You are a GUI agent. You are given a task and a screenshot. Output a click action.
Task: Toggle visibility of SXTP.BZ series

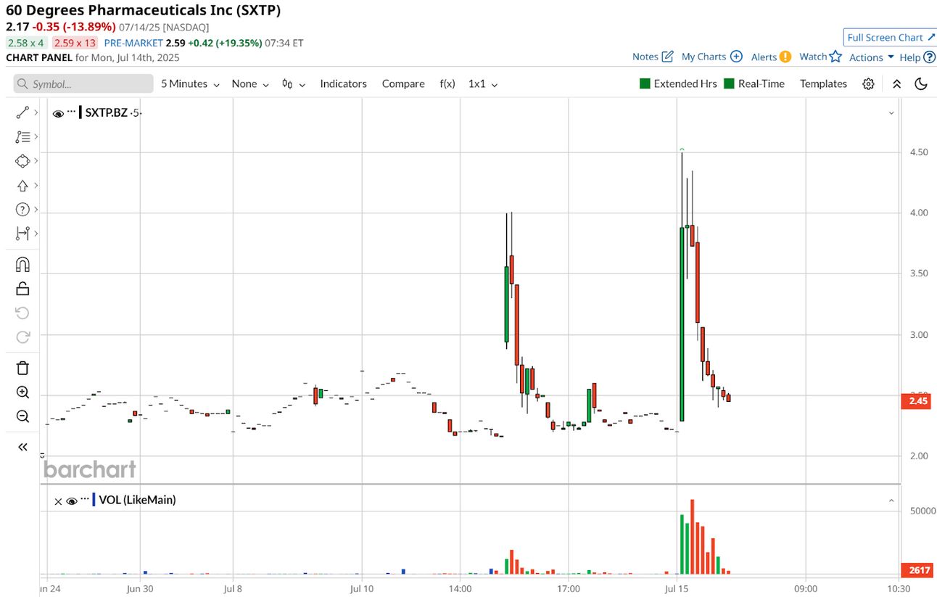58,113
